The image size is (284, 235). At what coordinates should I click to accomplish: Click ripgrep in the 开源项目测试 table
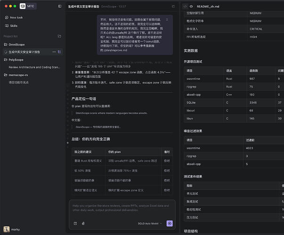click(191, 87)
